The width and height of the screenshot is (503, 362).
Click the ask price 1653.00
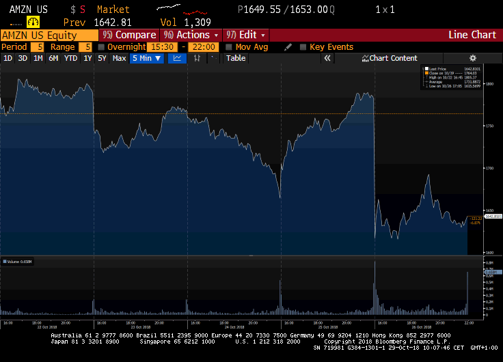pyautogui.click(x=309, y=10)
